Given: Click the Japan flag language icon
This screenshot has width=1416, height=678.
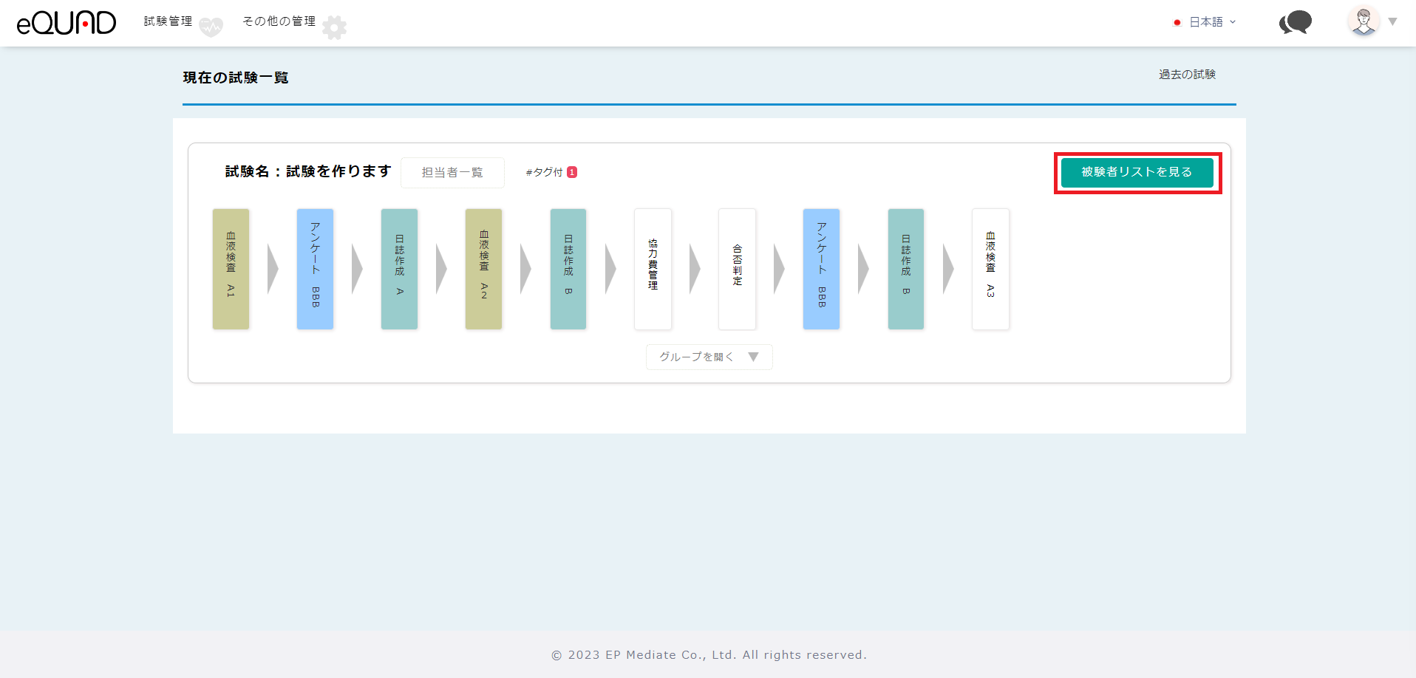Looking at the screenshot, I should [1177, 22].
